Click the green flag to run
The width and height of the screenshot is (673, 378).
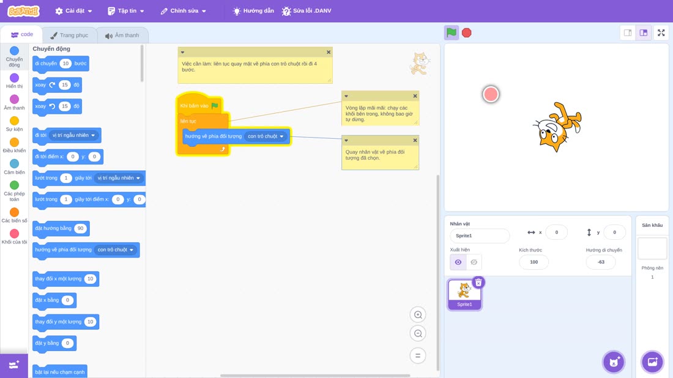[x=451, y=32]
